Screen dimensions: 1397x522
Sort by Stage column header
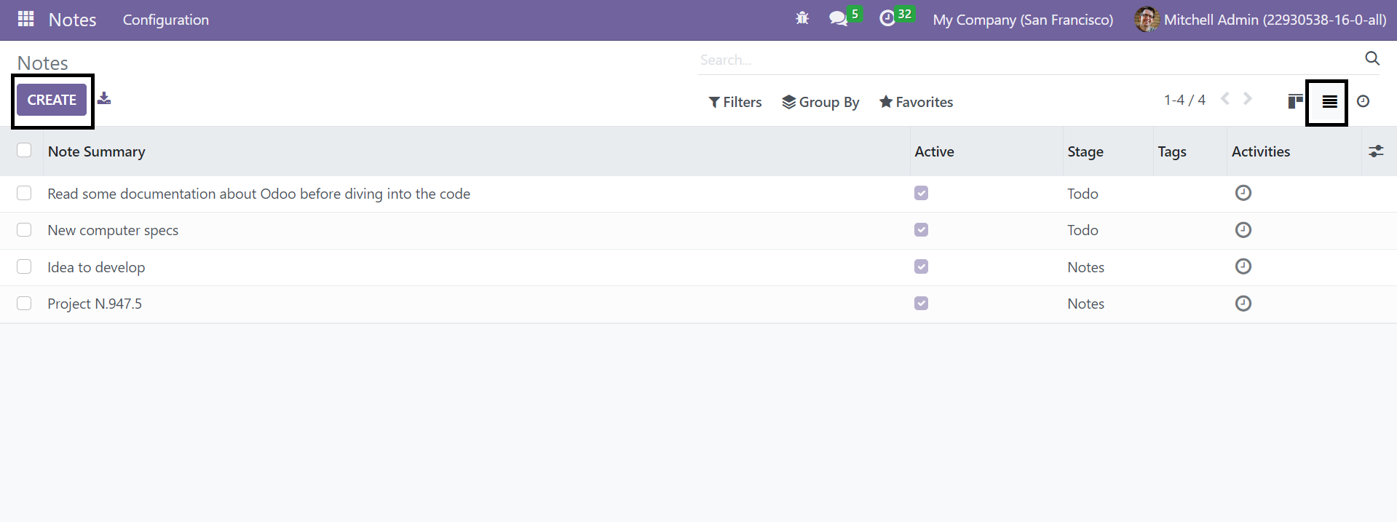1085,151
